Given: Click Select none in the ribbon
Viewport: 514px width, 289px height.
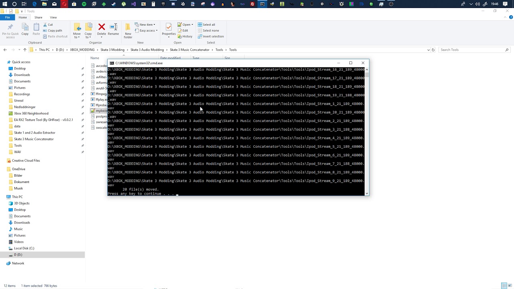Looking at the screenshot, I should click(x=208, y=31).
